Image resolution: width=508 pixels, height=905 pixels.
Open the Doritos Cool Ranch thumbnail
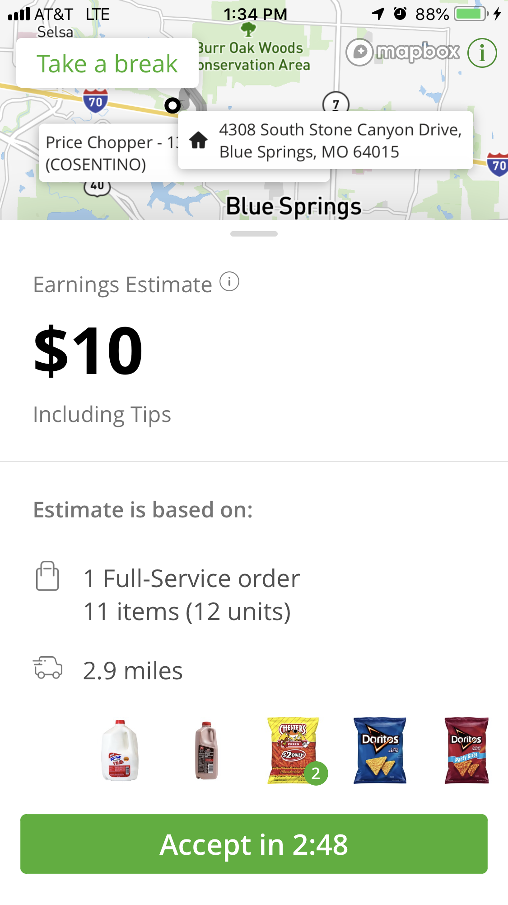tap(380, 750)
